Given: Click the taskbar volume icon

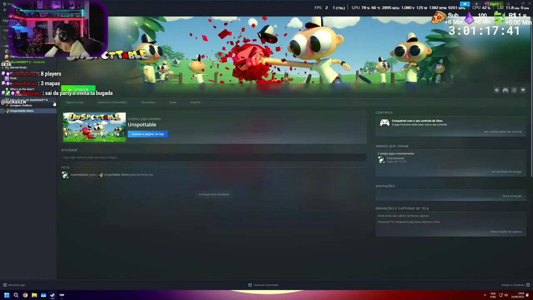Looking at the screenshot, I should tap(506, 295).
